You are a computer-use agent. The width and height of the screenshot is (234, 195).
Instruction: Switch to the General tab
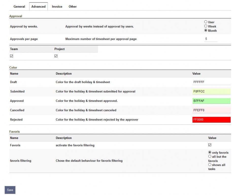[x=19, y=7]
